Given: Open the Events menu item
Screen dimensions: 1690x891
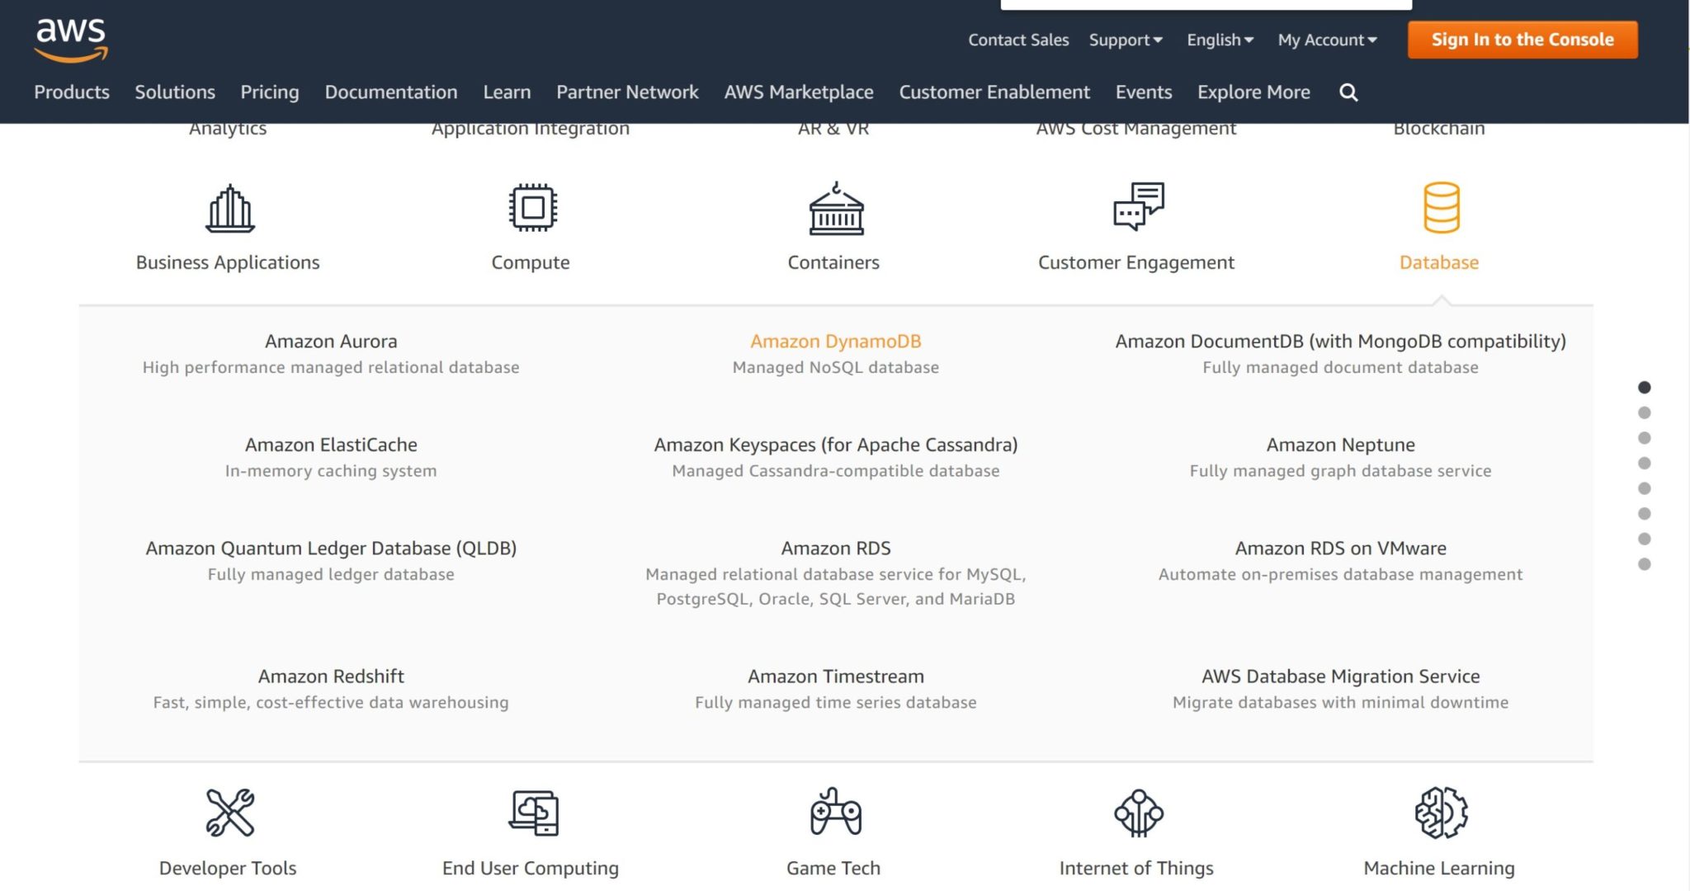Looking at the screenshot, I should coord(1144,92).
